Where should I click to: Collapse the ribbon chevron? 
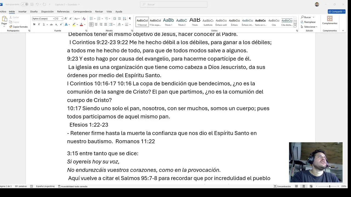pyautogui.click(x=343, y=31)
